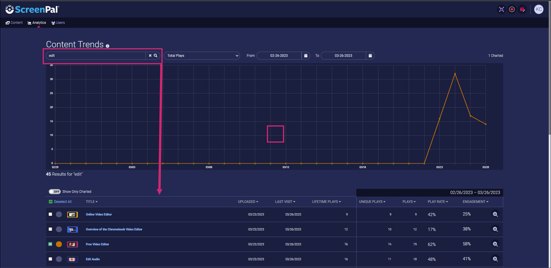
Task: Check the Overview of Chromebook Video Editor checkbox
Action: 50,229
